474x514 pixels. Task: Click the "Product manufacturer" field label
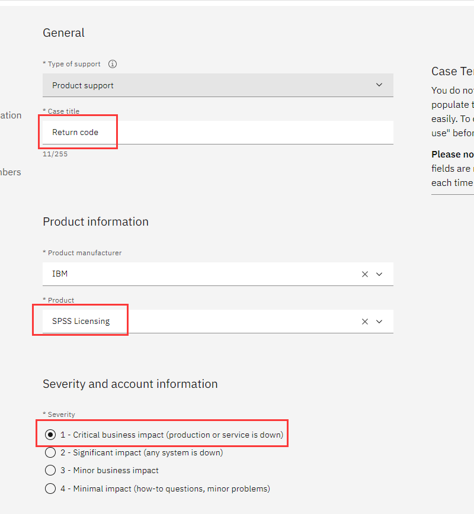point(84,253)
